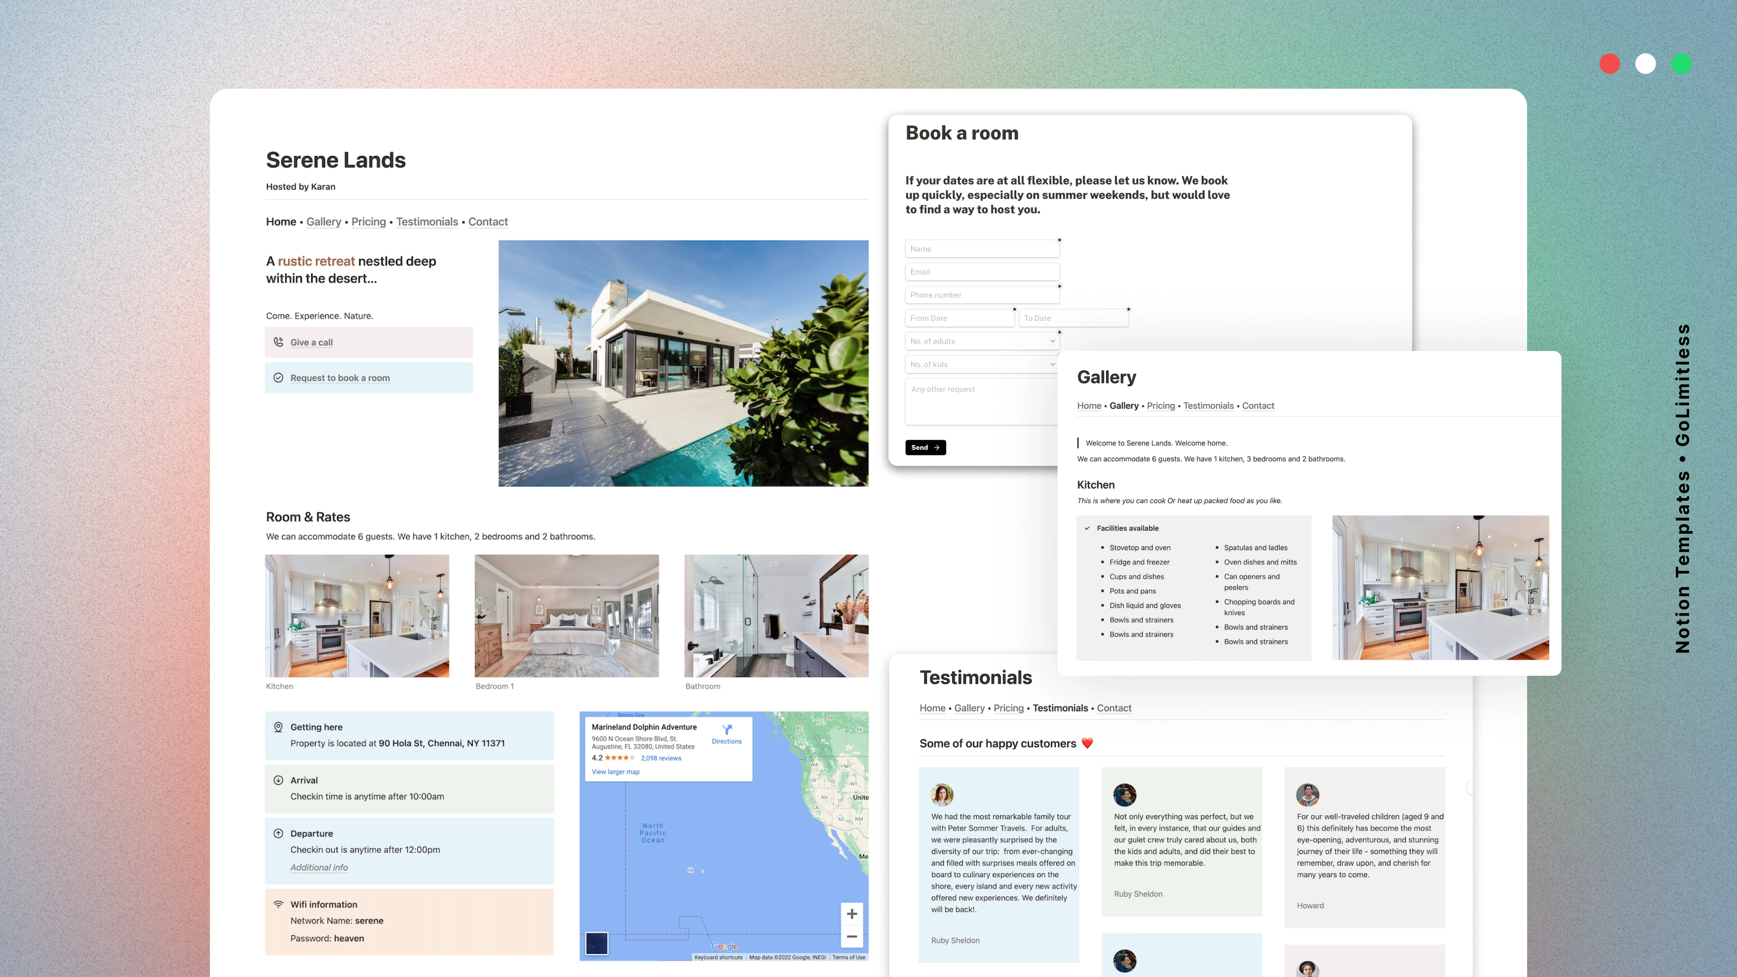Click the checkmark icon beside Request to book
The image size is (1737, 977).
click(278, 378)
